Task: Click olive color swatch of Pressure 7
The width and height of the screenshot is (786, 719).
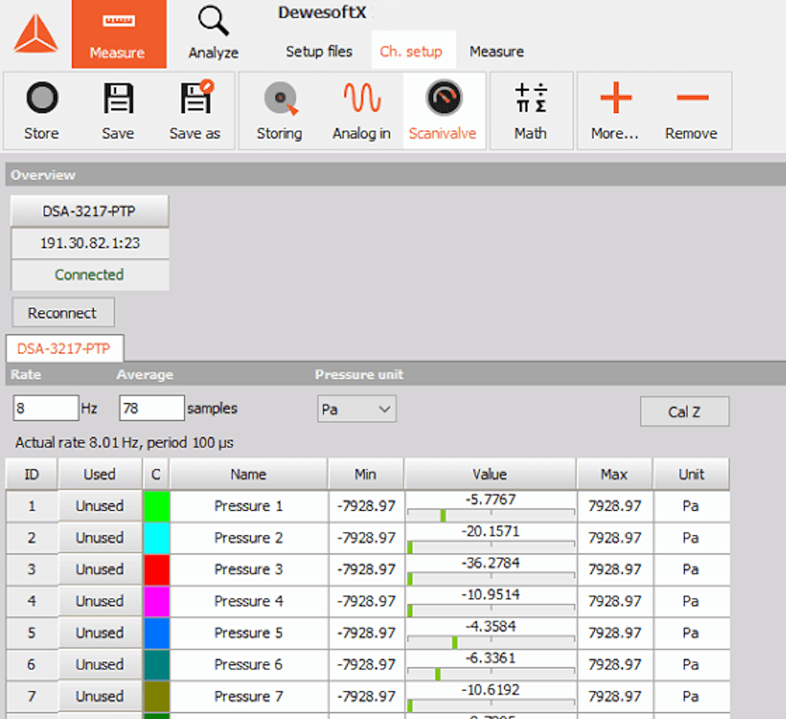Action: 157,697
